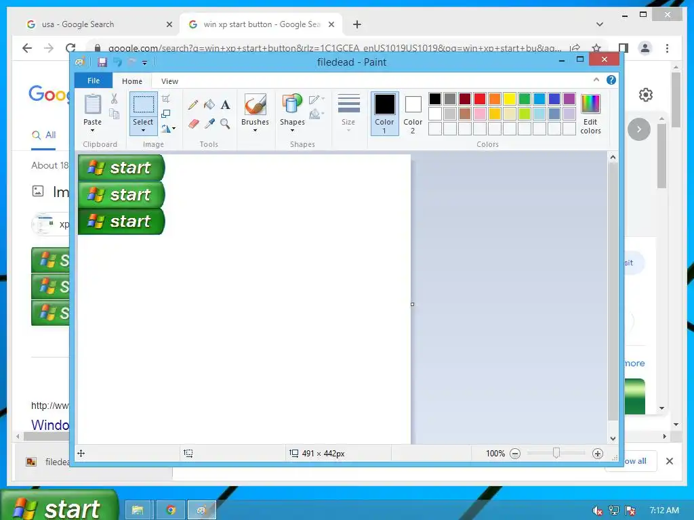Pick the Text tool in Paint
Viewport: 694px width, 520px height.
225,105
